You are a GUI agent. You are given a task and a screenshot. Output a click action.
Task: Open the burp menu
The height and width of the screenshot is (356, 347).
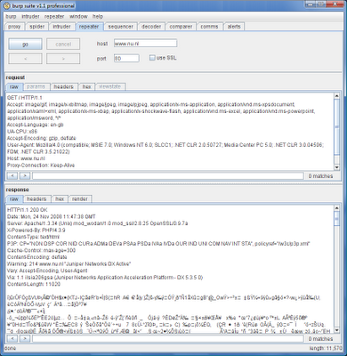12,17
